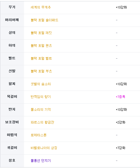Select the 칭호 row header
Screen dimensions: 140x168
point(12,161)
